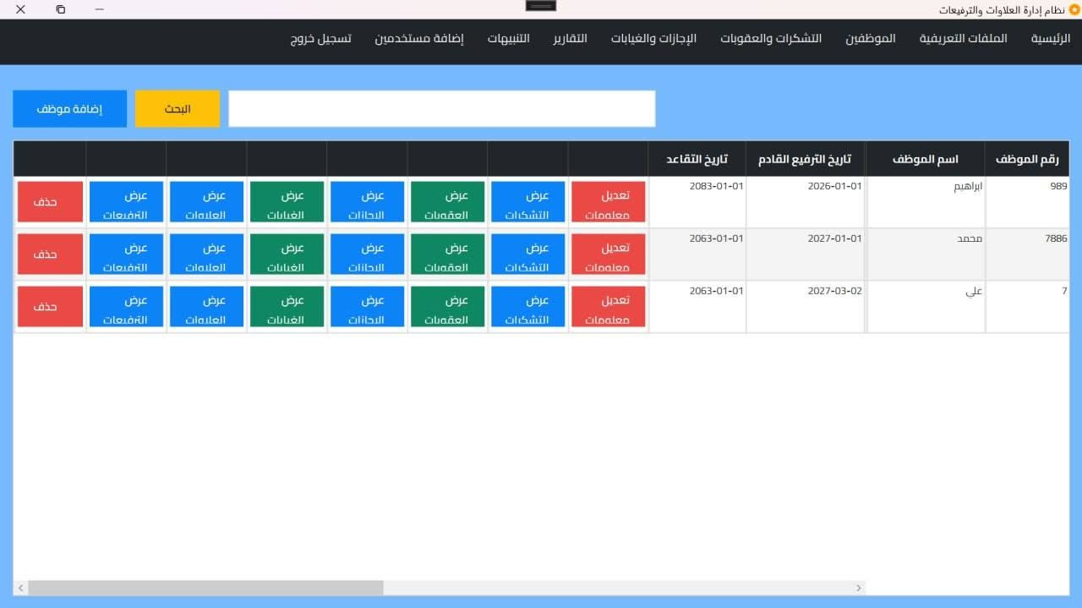The width and height of the screenshot is (1082, 608).
Task: Click حذف to delete employee 7886
Action: (x=50, y=255)
